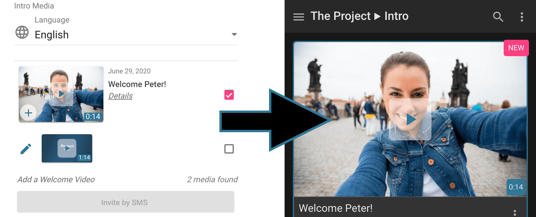This screenshot has height=217, width=536.
Task: Open the header three-dot options menu
Action: 522,17
